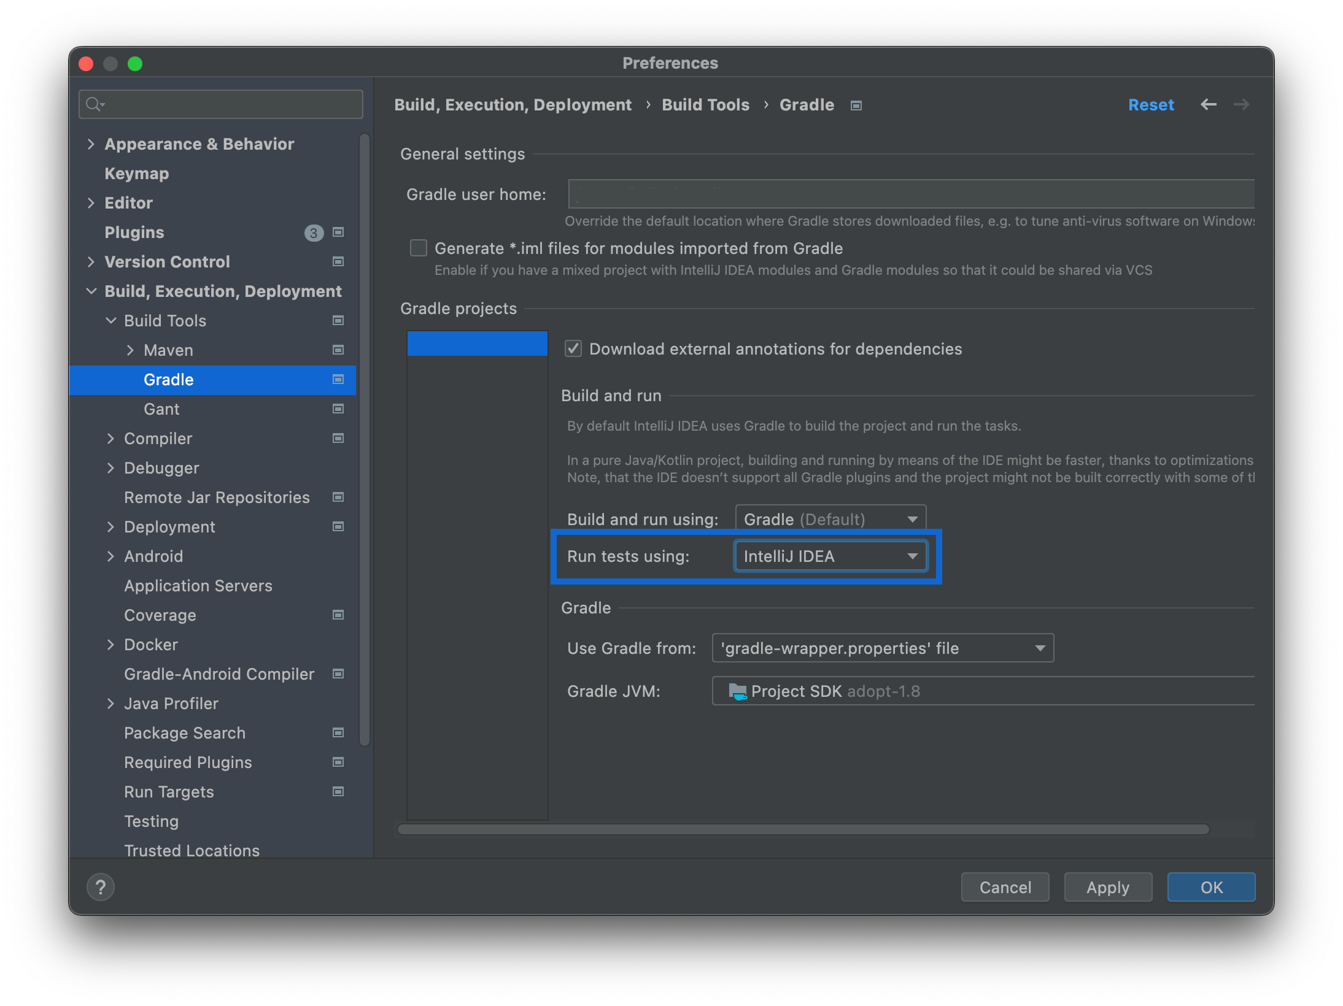Expand the Appearance & Behavior tree node
The height and width of the screenshot is (1006, 1343).
(x=91, y=144)
